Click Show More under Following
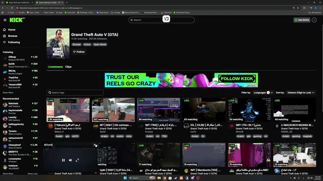323x181 pixels. (x=8, y=93)
